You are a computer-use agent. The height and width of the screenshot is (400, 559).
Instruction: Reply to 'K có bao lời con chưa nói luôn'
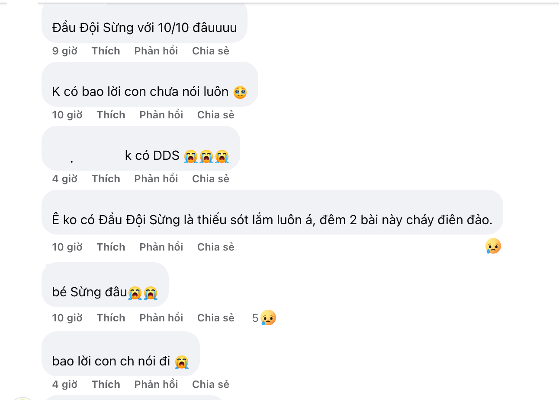point(161,115)
